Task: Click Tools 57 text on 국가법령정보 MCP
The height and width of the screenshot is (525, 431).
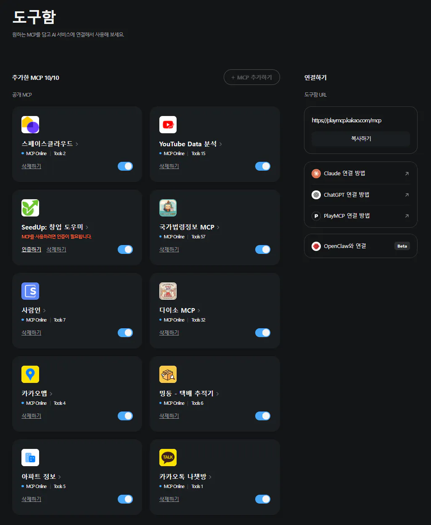Action: [x=198, y=237]
